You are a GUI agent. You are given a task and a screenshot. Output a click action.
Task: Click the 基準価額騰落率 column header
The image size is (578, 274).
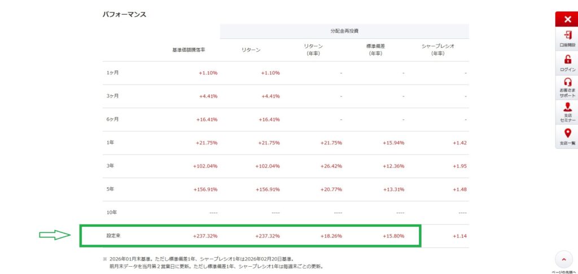click(x=189, y=50)
